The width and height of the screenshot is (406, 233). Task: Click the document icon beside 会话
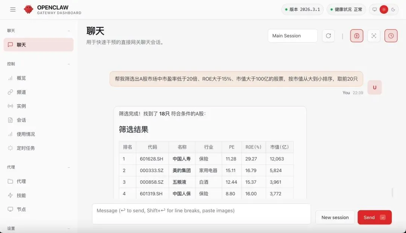[x=11, y=120]
